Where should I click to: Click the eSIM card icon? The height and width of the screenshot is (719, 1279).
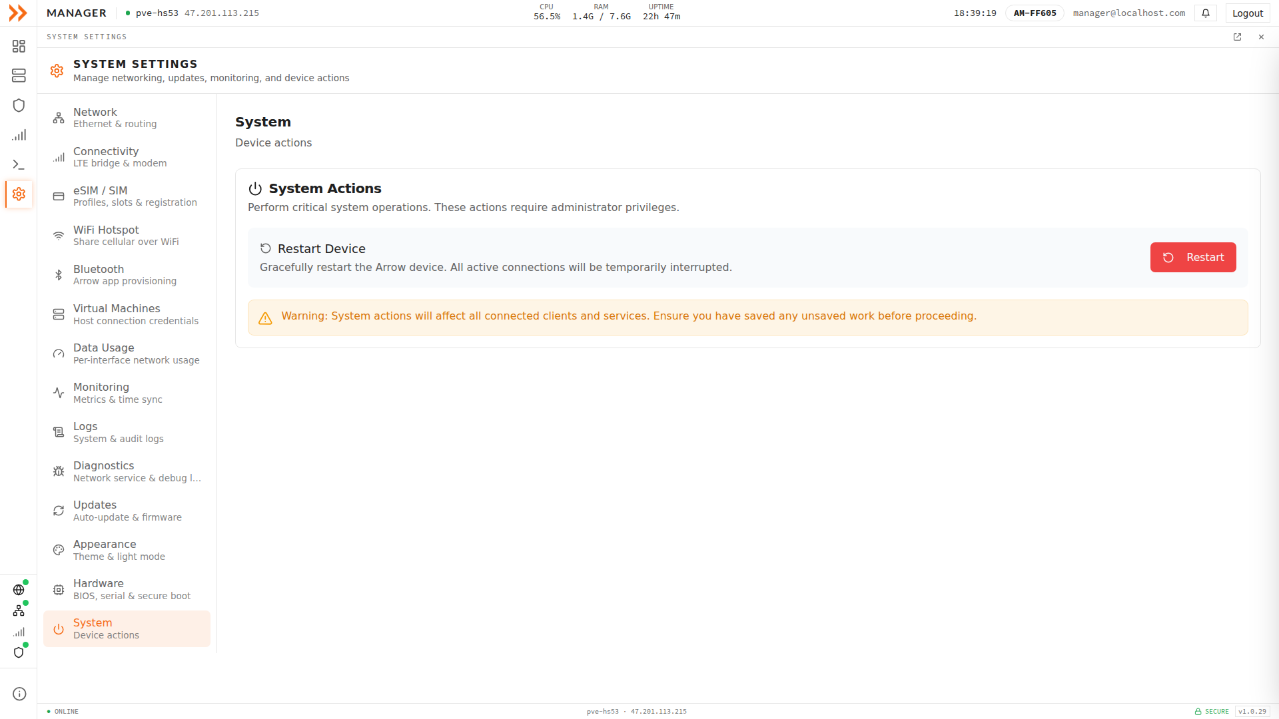(59, 196)
